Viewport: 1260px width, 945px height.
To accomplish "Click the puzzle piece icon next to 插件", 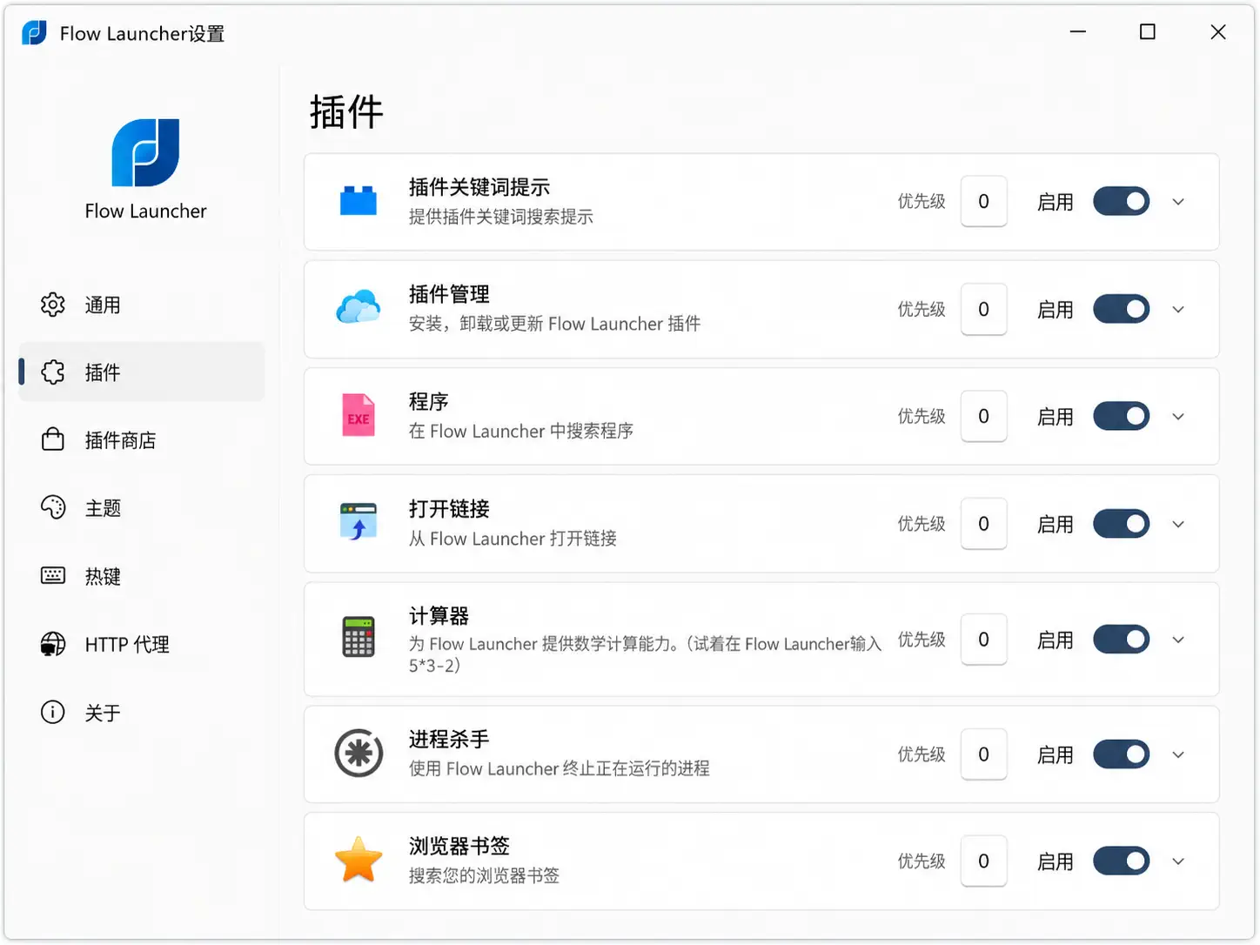I will tap(53, 372).
